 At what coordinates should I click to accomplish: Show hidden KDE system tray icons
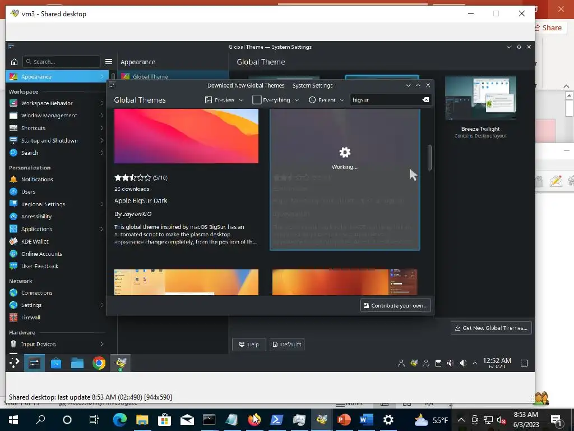[x=475, y=363]
